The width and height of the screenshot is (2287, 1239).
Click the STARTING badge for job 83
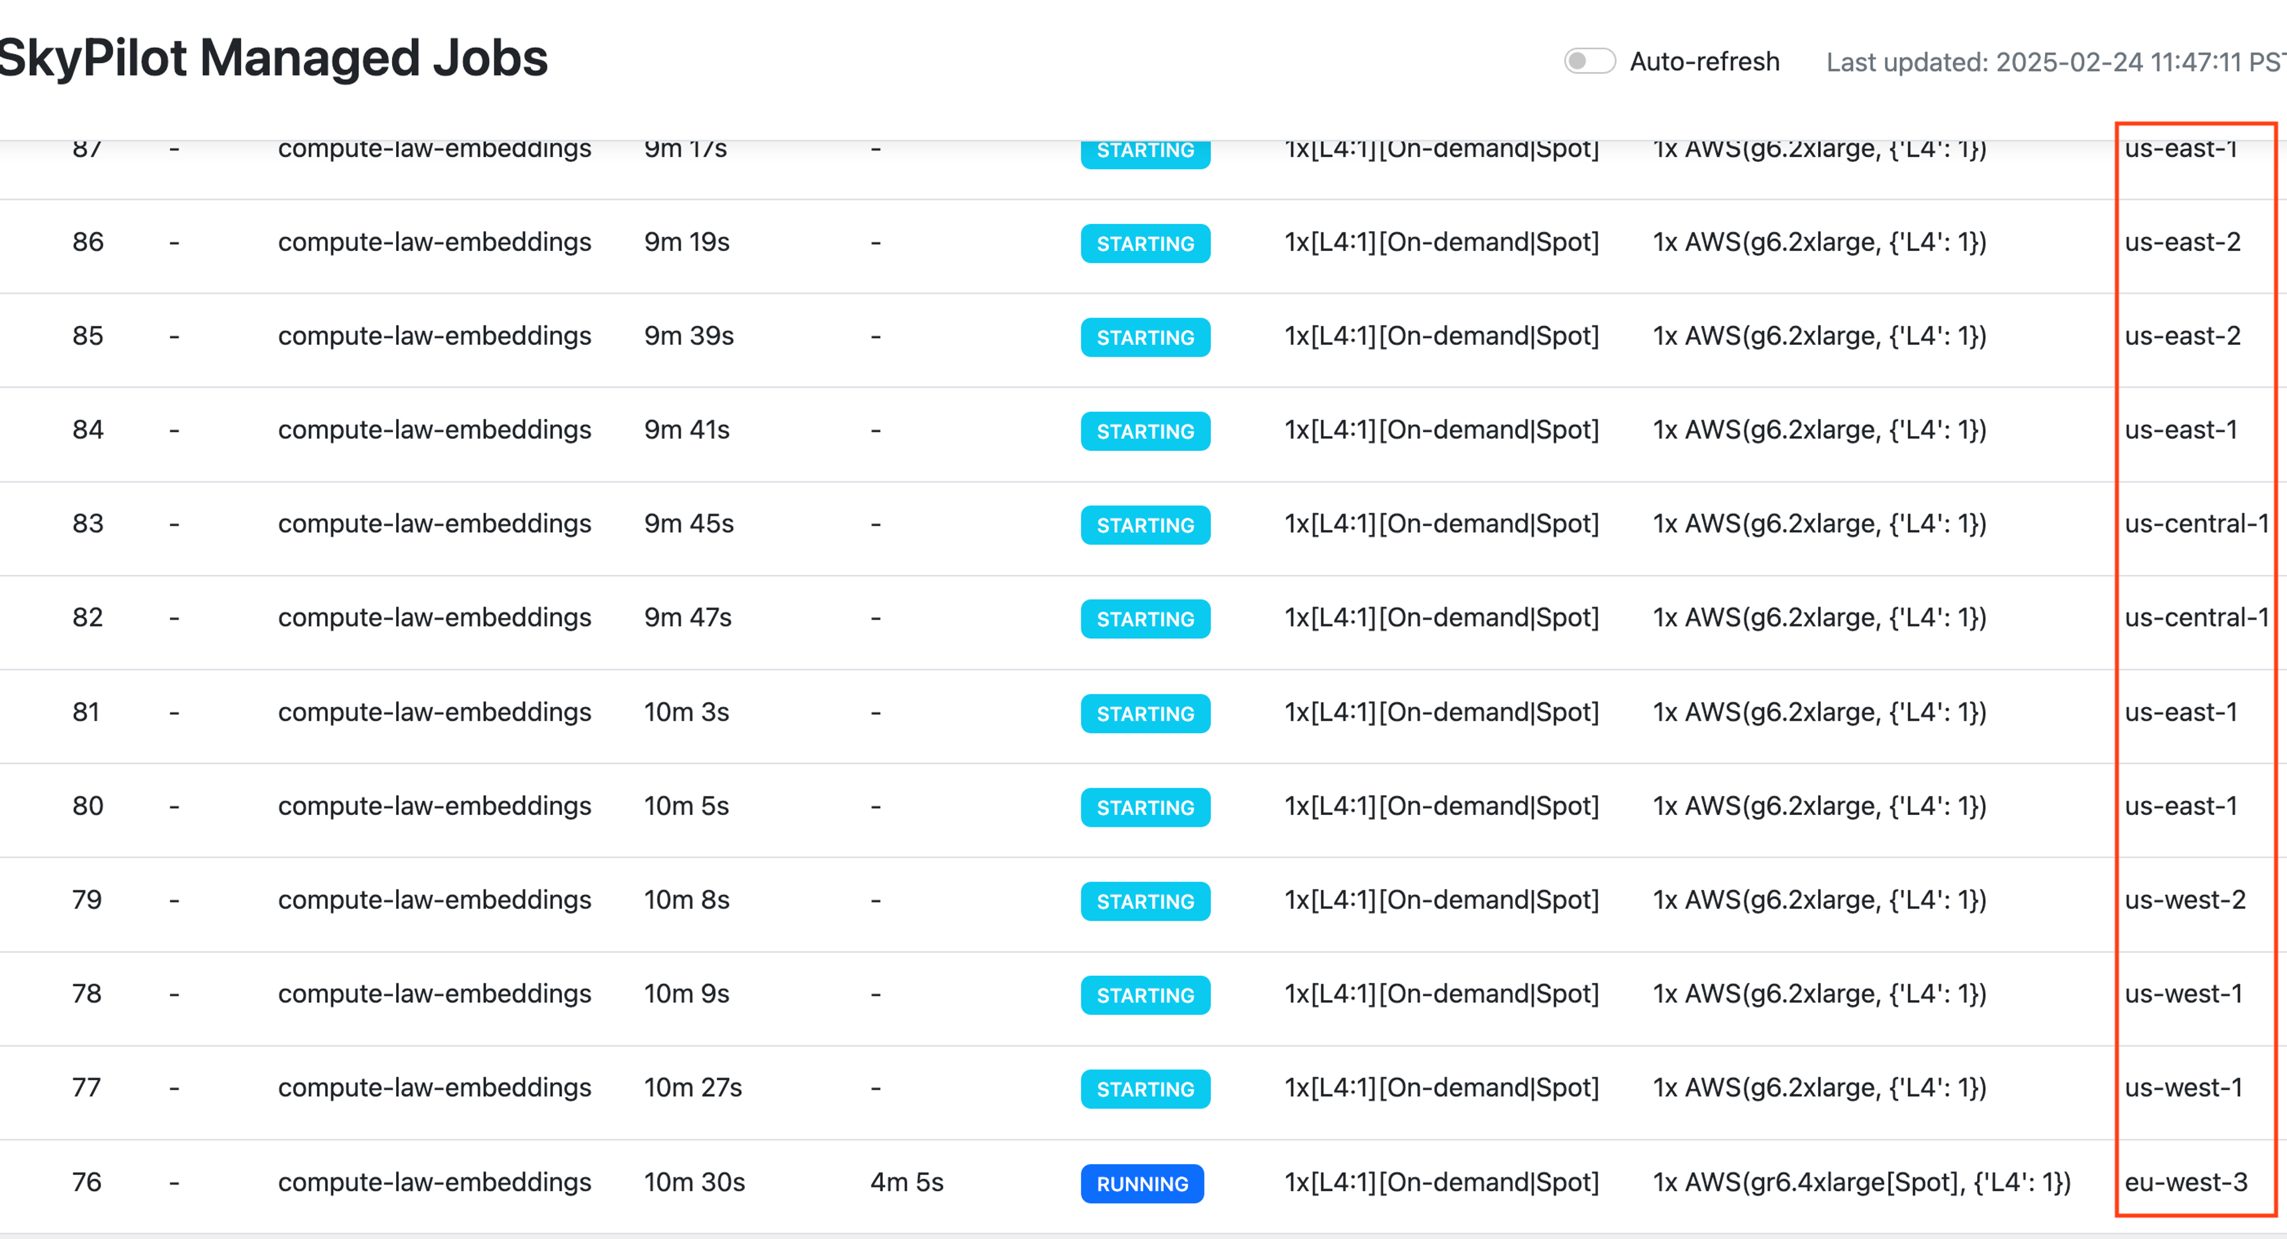(1145, 527)
